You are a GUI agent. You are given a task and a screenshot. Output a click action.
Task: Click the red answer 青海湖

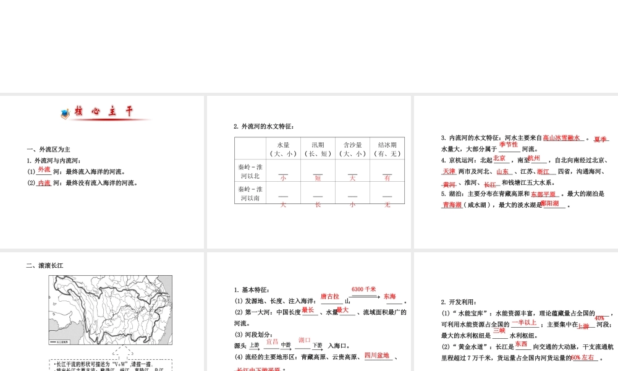[x=452, y=205]
